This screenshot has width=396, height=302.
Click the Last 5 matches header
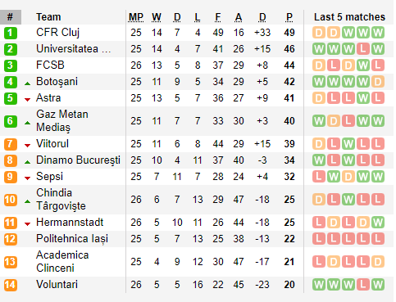pos(349,17)
